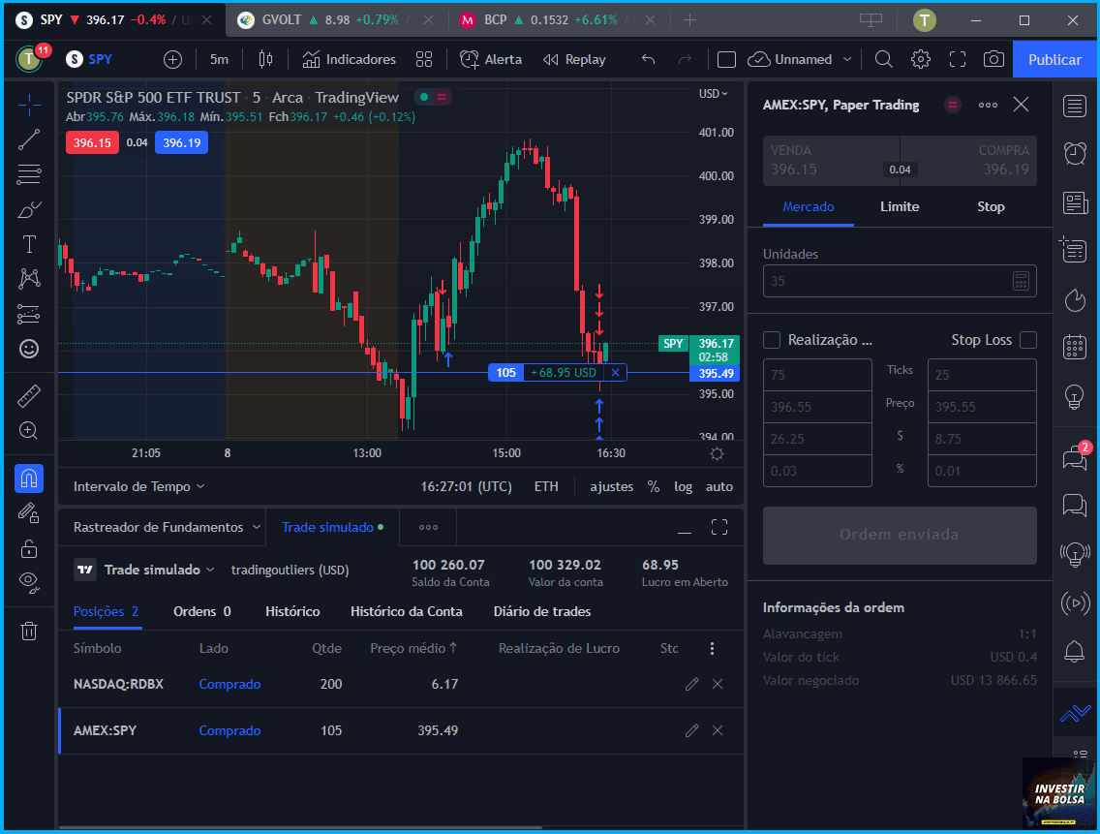Enable the Stop Loss checkbox
Screen dimensions: 1100x834
pyautogui.click(x=1027, y=340)
